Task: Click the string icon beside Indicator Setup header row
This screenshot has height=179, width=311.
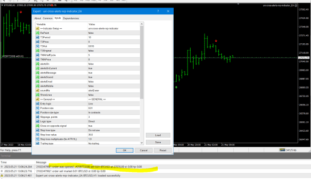Action: [37, 28]
